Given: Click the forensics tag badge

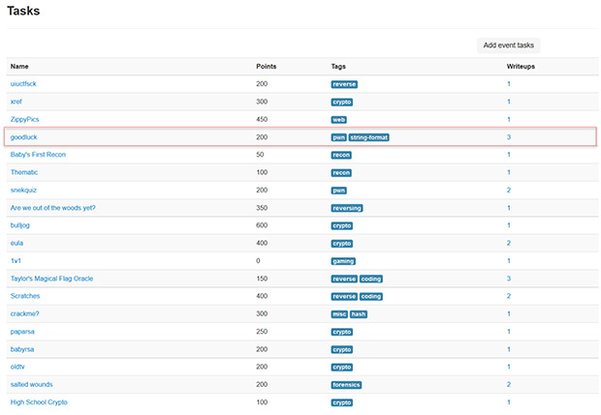Looking at the screenshot, I should [346, 385].
